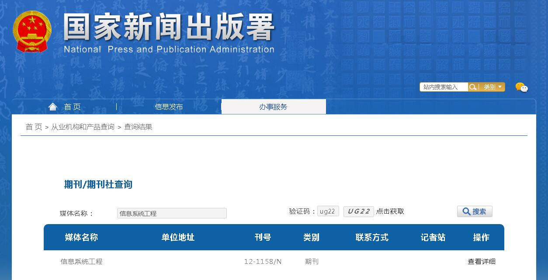The width and height of the screenshot is (548, 280).
Task: Click the home icon beside 首页
Action: coord(53,106)
